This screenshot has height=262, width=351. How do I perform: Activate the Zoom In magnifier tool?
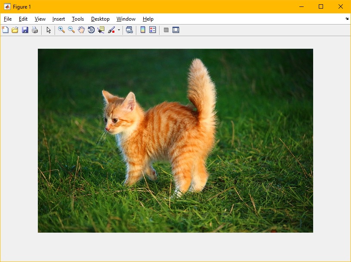pos(62,30)
